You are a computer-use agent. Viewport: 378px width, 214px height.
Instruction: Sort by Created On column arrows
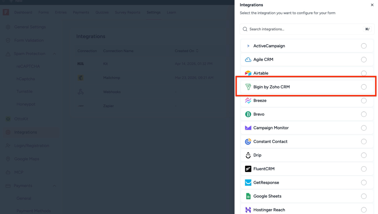[x=197, y=51]
